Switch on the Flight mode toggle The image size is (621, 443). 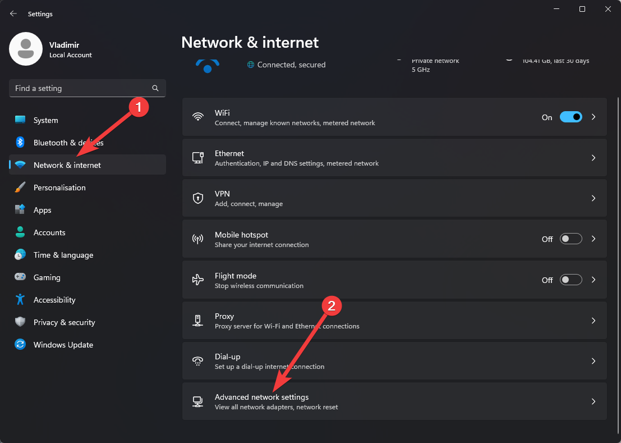pyautogui.click(x=571, y=280)
